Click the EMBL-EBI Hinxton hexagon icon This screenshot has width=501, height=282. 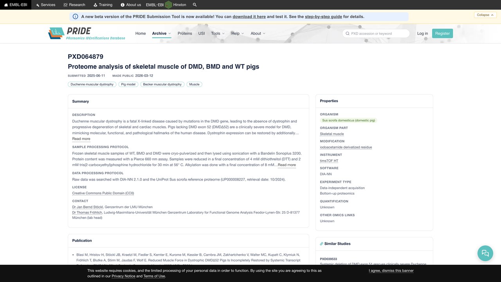168,5
